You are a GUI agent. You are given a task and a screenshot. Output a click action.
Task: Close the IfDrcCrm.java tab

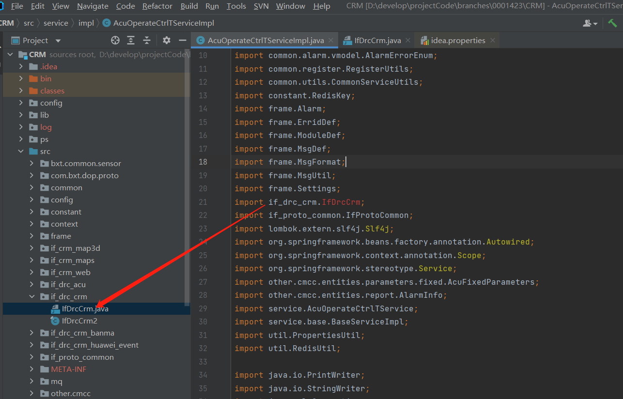click(x=408, y=41)
